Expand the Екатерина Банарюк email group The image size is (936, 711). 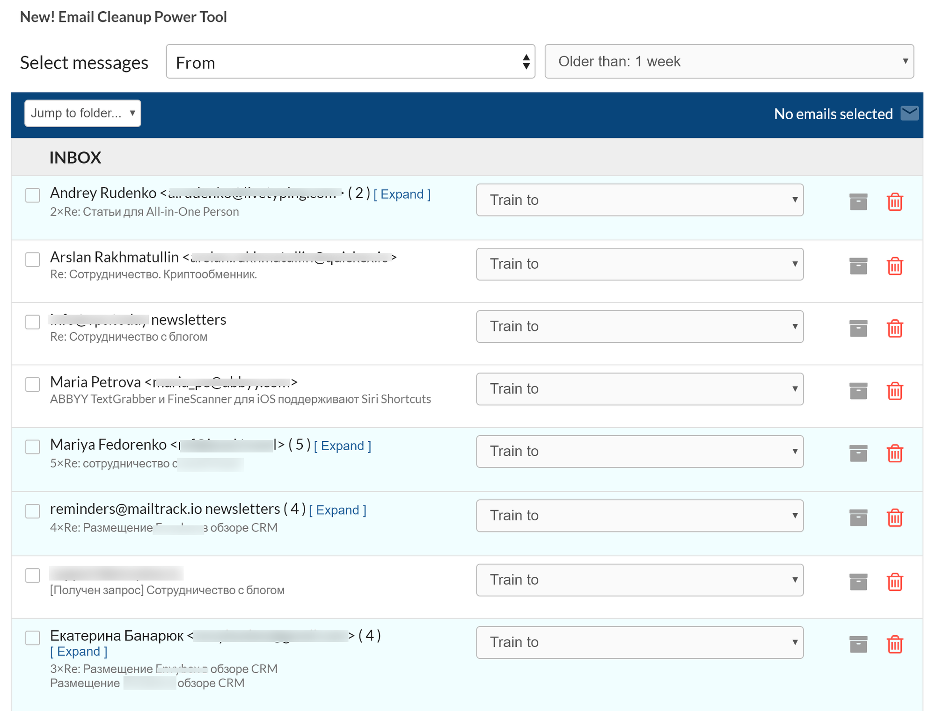coord(79,652)
